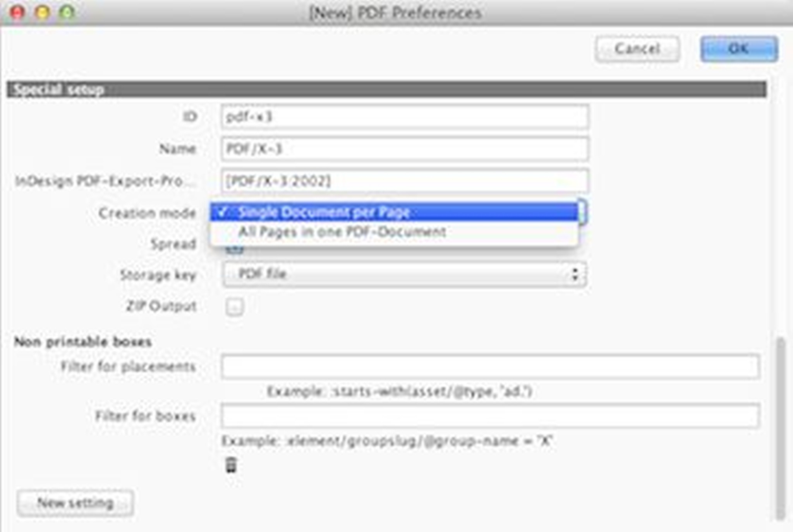Image resolution: width=793 pixels, height=532 pixels.
Task: Choose All Pages in one PDF-Document
Action: point(342,232)
